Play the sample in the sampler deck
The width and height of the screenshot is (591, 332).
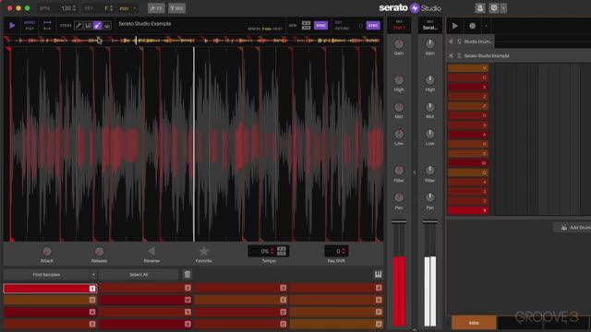pyautogui.click(x=12, y=26)
